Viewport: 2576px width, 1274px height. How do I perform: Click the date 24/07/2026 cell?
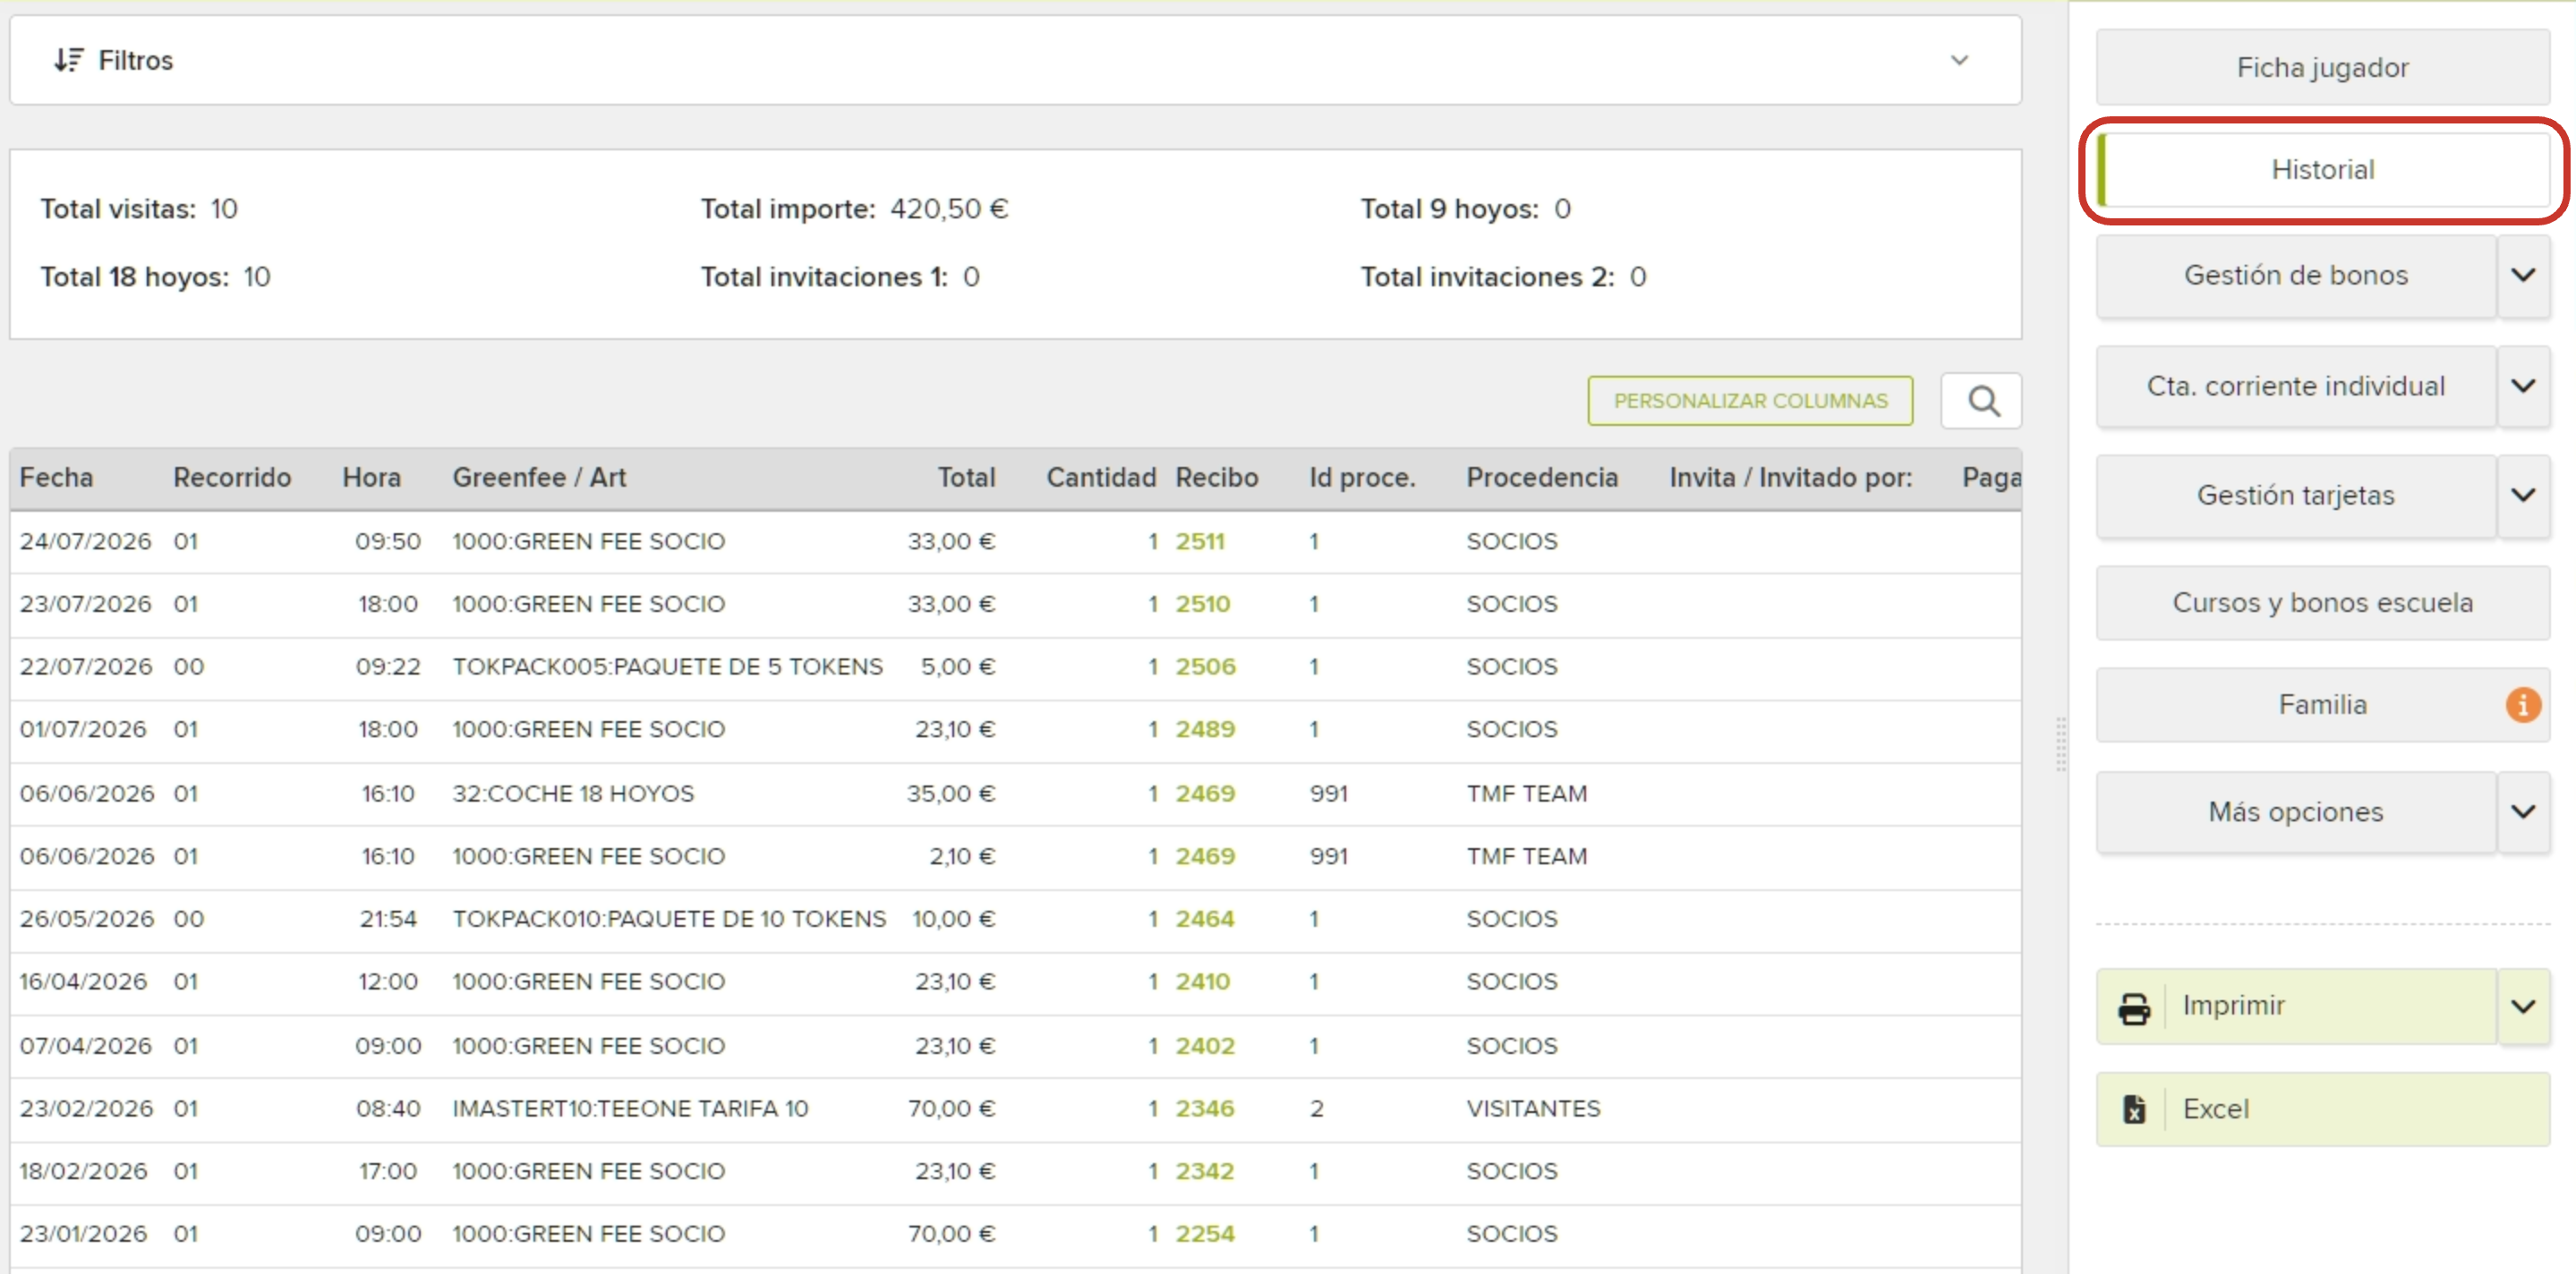tap(85, 541)
